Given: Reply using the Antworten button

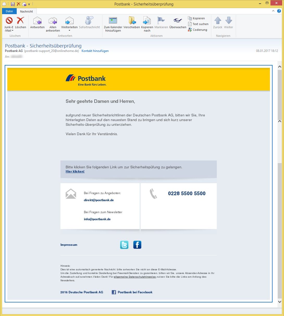Looking at the screenshot, I should coord(37,23).
